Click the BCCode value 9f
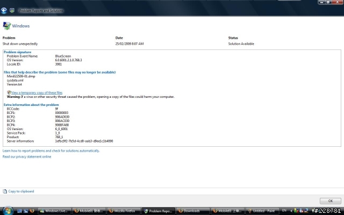 (x=56, y=109)
